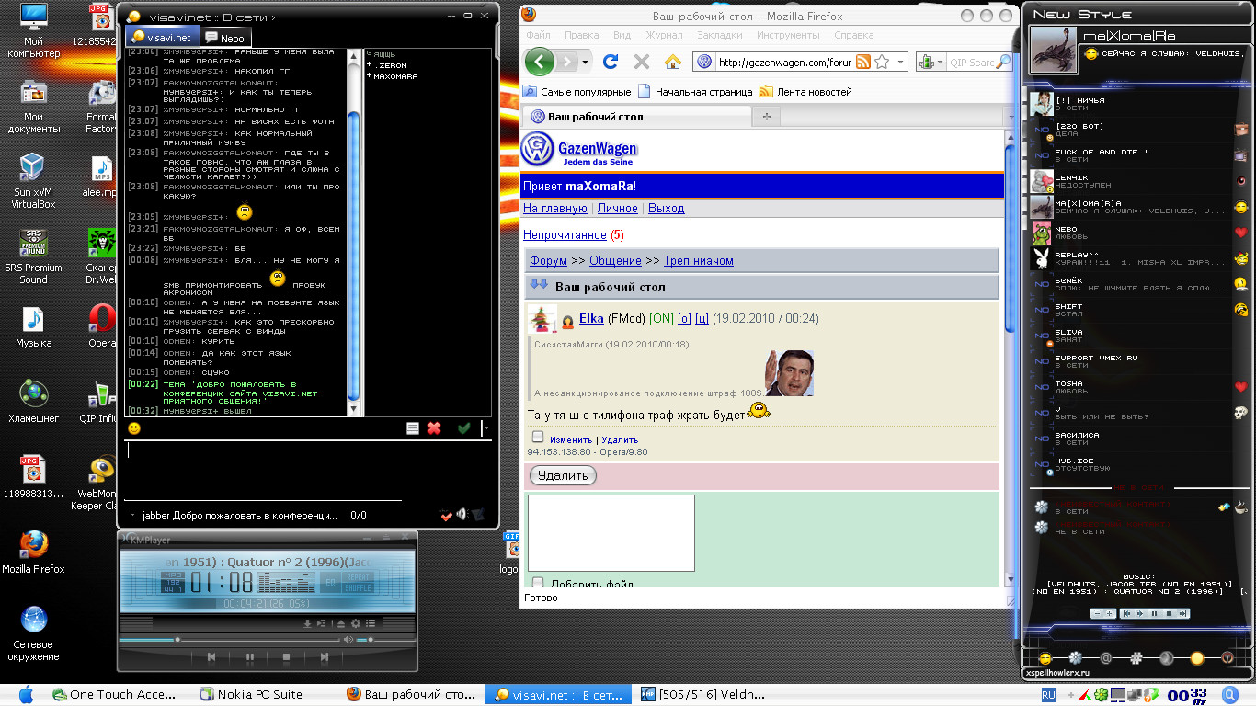Screen dimensions: 1256x706
Task: Follow the На главную link
Action: 555,209
